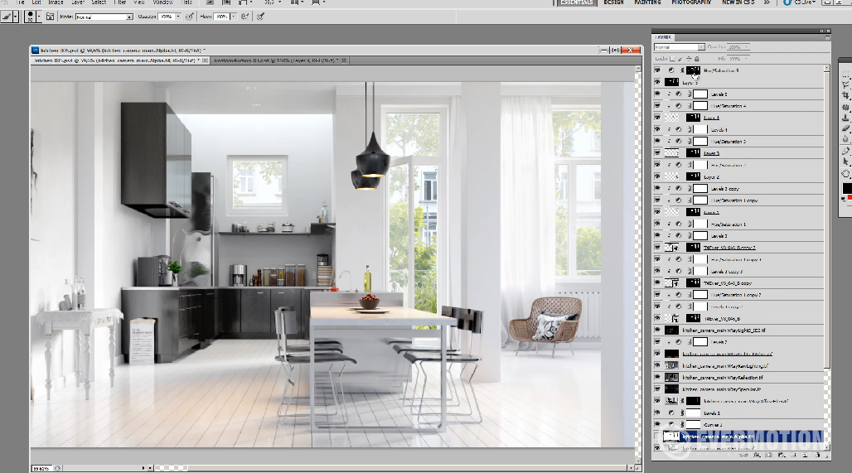
Task: Select the PAINTING workspace
Action: (x=647, y=2)
